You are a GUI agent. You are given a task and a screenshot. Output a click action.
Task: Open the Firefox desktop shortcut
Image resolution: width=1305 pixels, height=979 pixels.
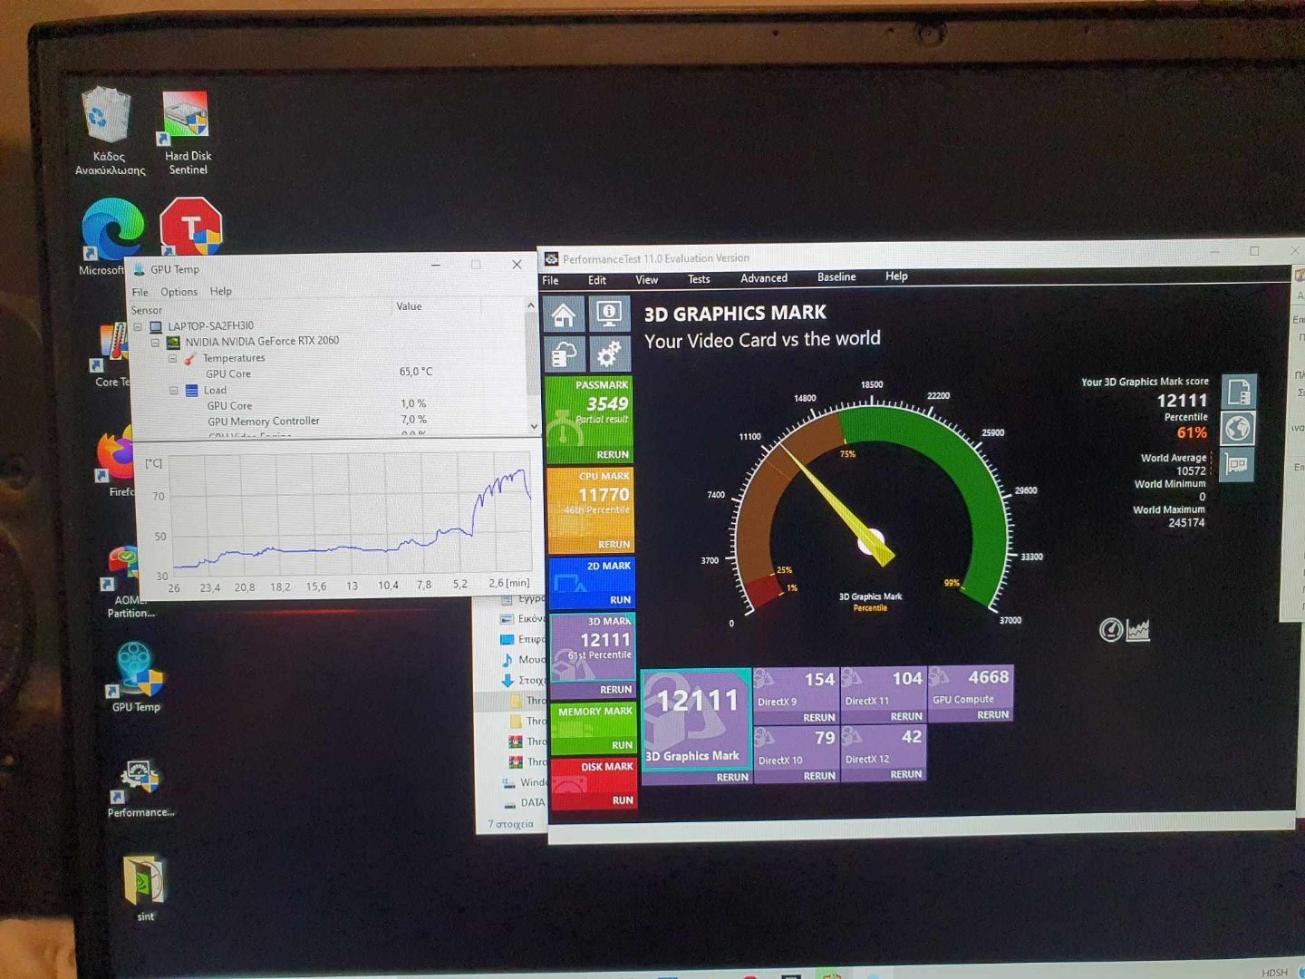(x=116, y=463)
